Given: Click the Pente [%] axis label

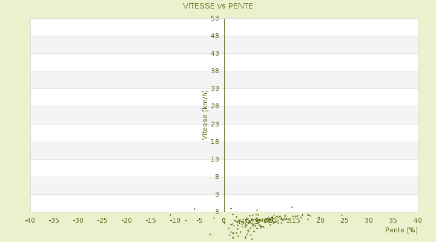Looking at the screenshot, I should tap(401, 230).
